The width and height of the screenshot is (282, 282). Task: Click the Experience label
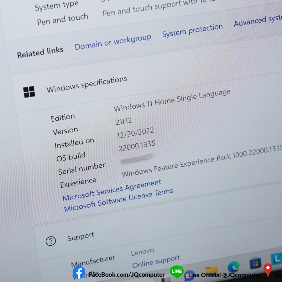[x=78, y=183]
